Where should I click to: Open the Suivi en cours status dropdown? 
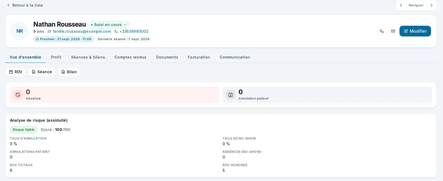[109, 25]
